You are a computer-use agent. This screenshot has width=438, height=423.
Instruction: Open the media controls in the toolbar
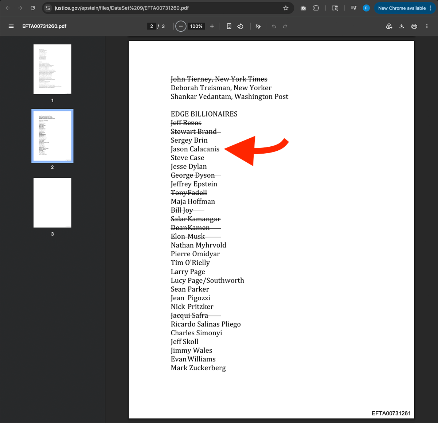[x=354, y=8]
